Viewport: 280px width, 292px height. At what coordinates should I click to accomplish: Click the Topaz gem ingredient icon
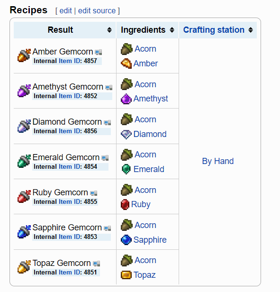click(x=126, y=275)
